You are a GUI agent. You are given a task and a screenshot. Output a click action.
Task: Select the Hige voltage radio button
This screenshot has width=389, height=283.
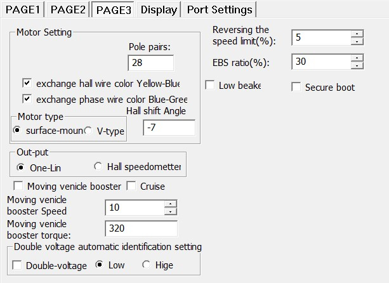tap(147, 265)
